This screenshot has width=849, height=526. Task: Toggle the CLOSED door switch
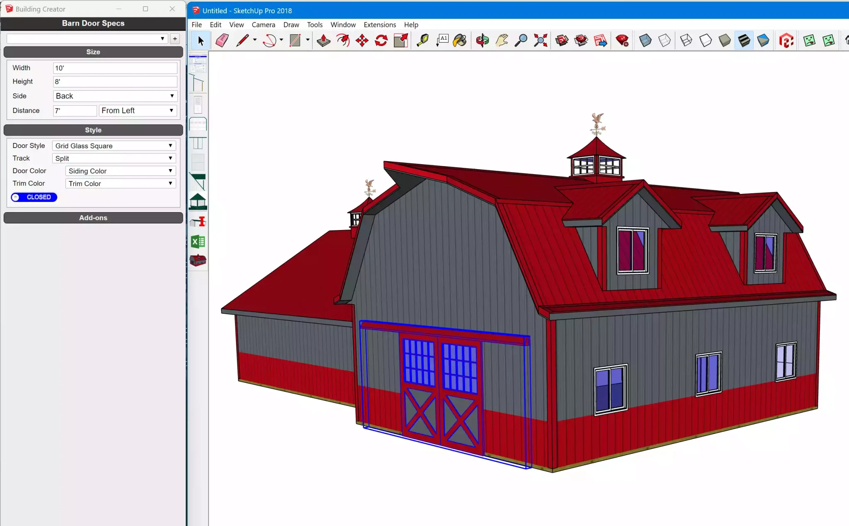pos(34,197)
